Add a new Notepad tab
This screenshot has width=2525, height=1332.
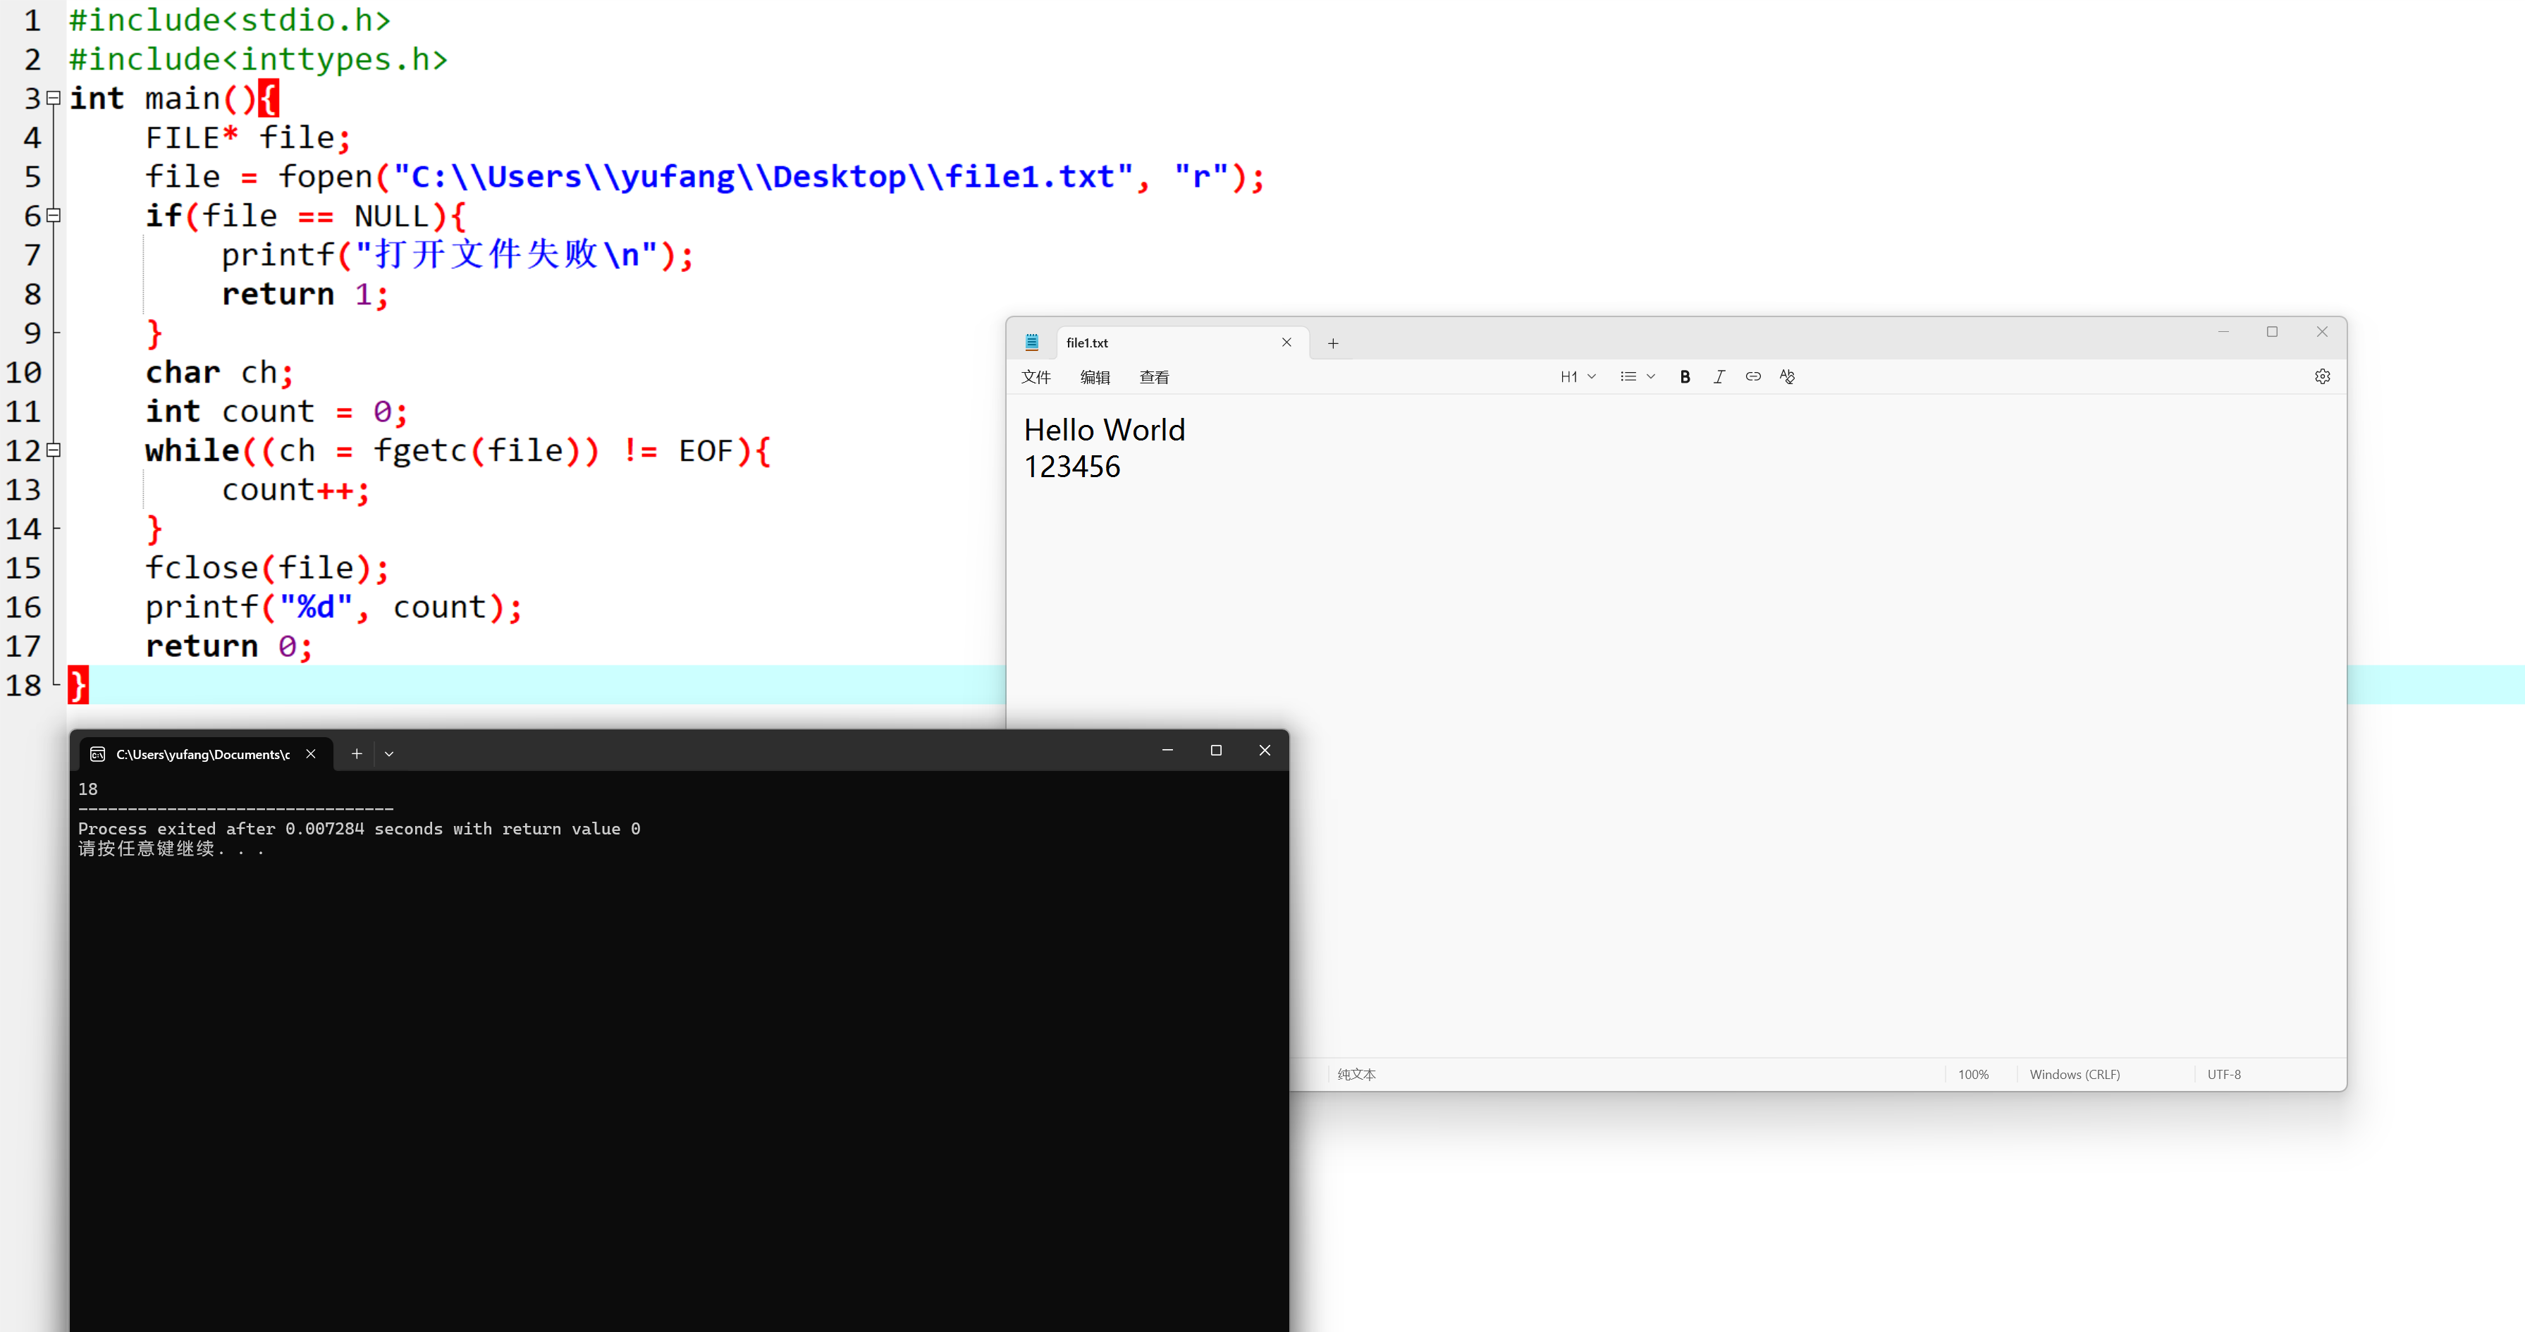pos(1333,343)
